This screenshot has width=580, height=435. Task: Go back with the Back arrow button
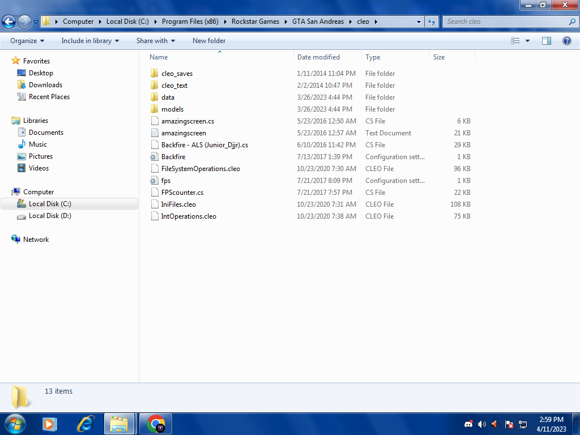tap(9, 22)
